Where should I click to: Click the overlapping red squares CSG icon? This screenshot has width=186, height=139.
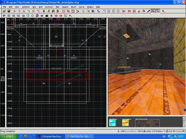(68, 11)
